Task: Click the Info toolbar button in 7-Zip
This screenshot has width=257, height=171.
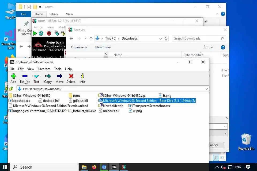Action: [x=82, y=78]
